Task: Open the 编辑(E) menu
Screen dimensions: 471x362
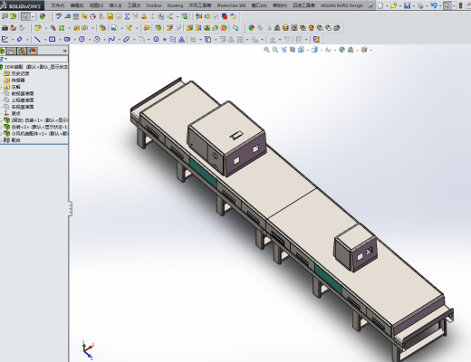Action: coord(77,5)
